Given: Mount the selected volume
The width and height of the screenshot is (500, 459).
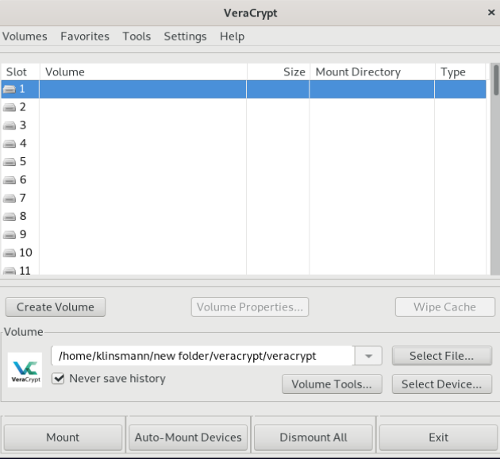Looking at the screenshot, I should [x=63, y=438].
